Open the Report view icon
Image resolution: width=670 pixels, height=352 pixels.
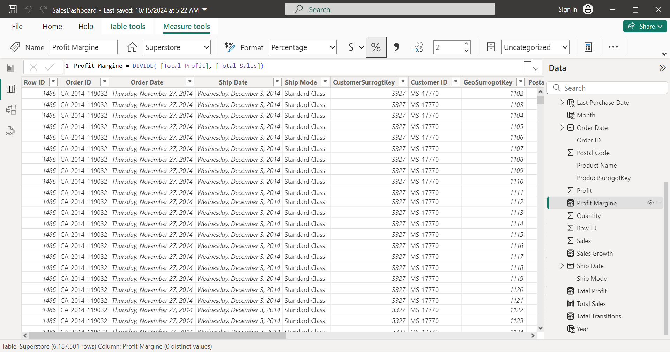coord(11,68)
